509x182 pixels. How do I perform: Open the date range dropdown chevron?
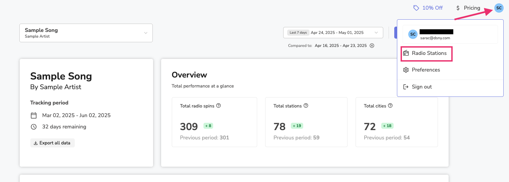point(376,33)
